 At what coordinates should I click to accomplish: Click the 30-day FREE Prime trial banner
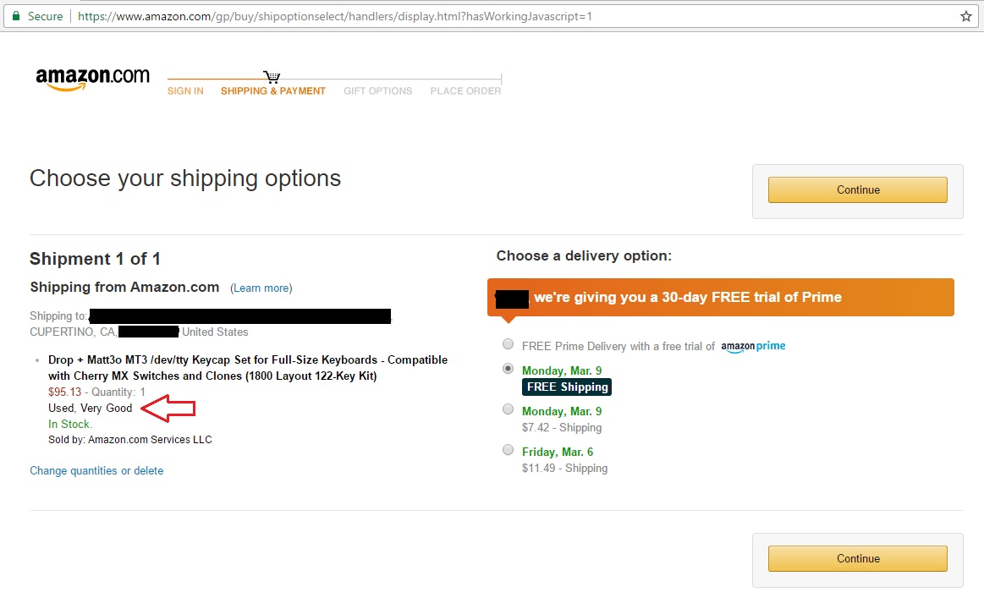tap(721, 297)
